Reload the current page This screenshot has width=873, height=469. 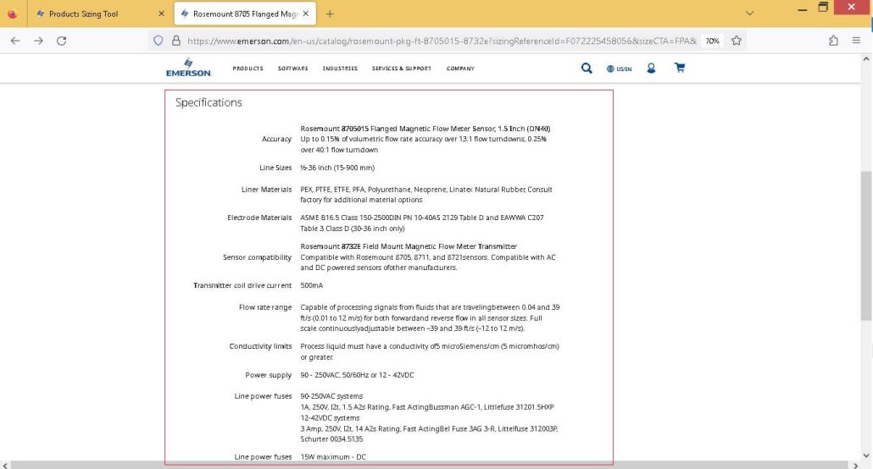(x=62, y=41)
